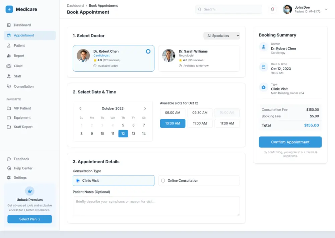Select the Clinic Visit radio button

coord(78,180)
